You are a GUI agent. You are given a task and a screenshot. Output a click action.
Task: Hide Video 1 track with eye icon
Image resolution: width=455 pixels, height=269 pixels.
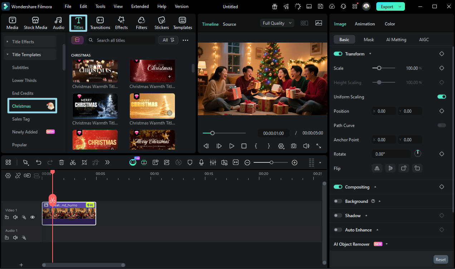click(33, 217)
